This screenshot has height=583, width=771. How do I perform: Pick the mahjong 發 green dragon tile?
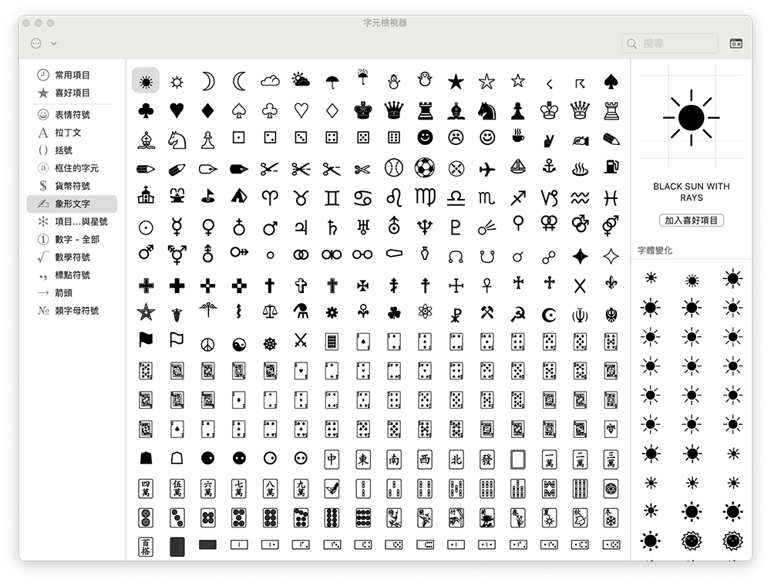click(487, 459)
